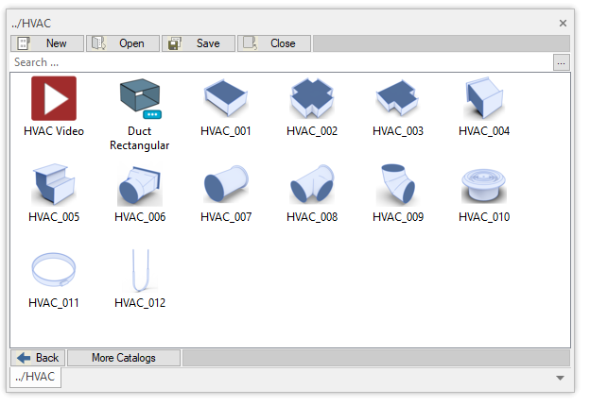The height and width of the screenshot is (406, 590).
Task: Click the Save toolbar button
Action: (x=199, y=43)
